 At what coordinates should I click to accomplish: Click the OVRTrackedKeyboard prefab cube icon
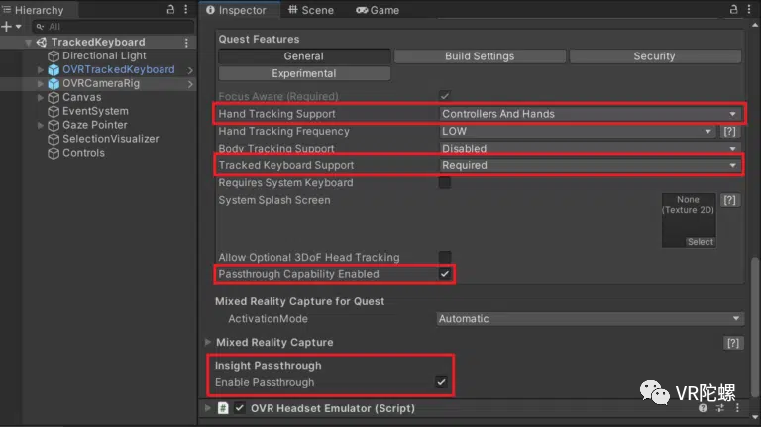(54, 70)
